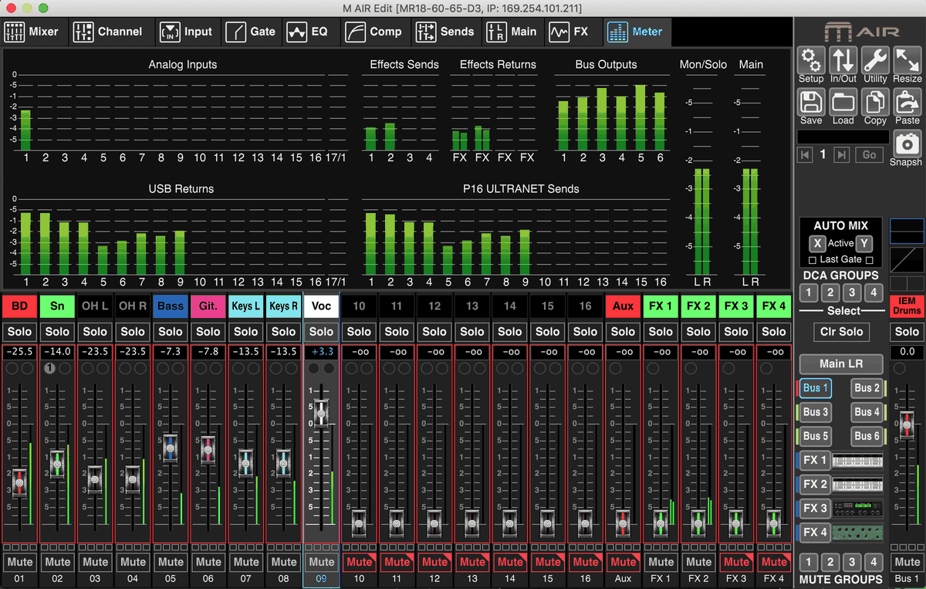
Task: Switch to the Mixer tab
Action: (32, 32)
